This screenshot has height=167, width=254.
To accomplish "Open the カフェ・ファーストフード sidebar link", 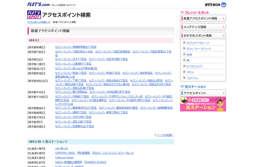I will (199, 49).
